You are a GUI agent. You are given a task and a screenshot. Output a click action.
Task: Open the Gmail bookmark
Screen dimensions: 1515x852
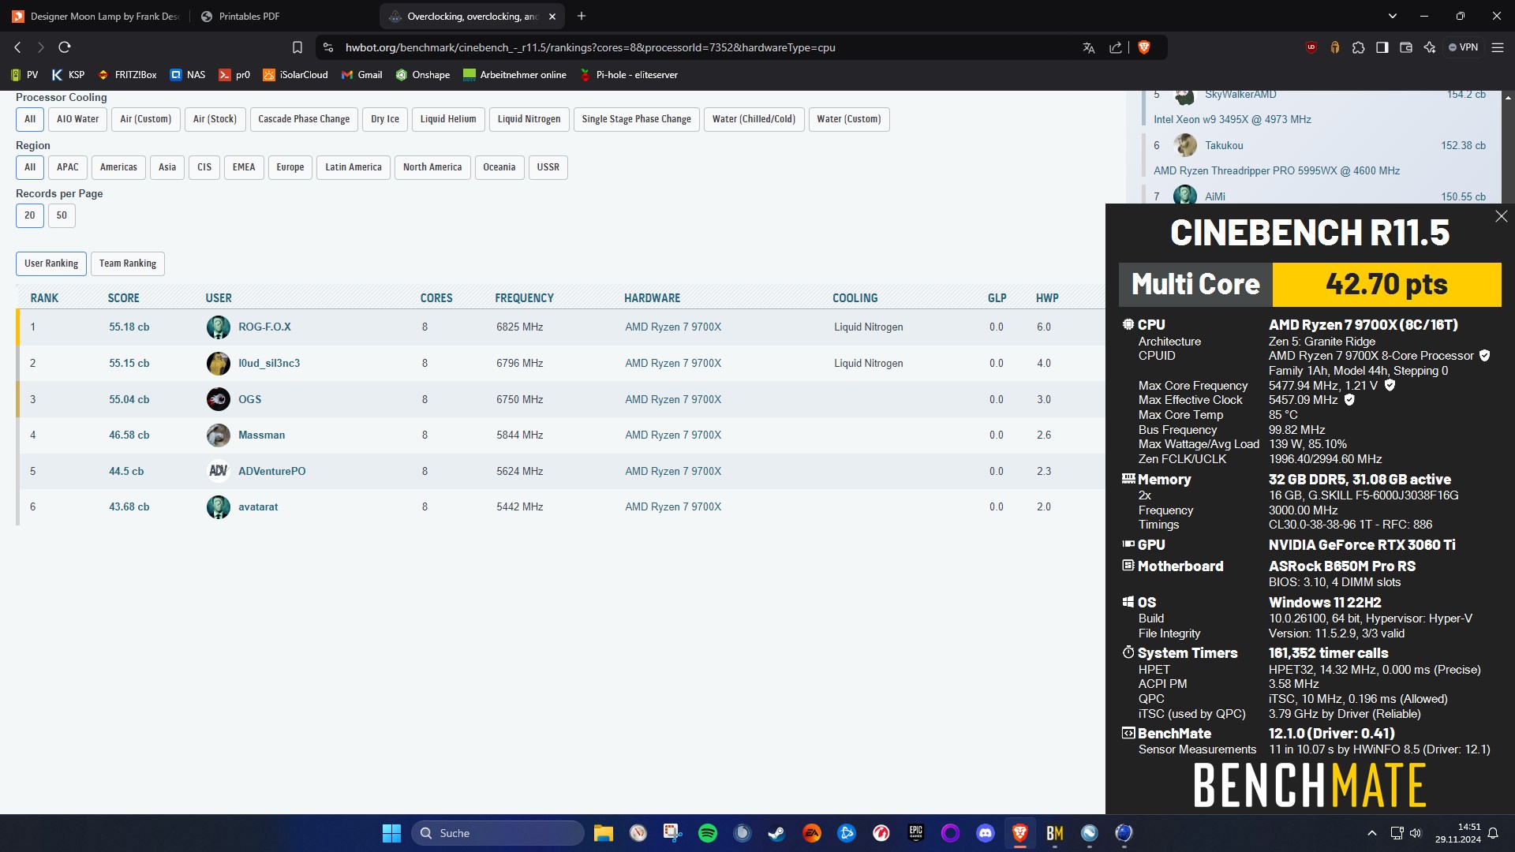[x=361, y=75]
